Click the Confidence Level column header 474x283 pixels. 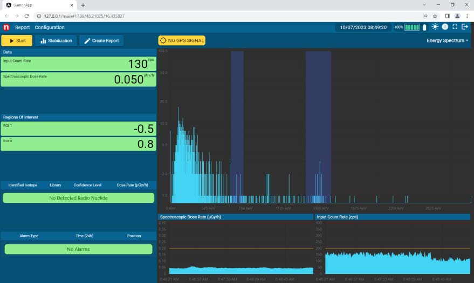[x=87, y=185]
